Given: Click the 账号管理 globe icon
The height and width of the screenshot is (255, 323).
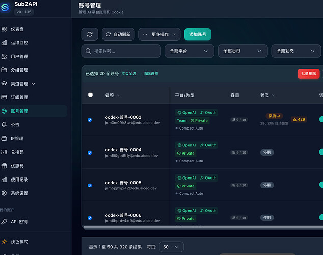Looking at the screenshot, I should [x=4, y=111].
